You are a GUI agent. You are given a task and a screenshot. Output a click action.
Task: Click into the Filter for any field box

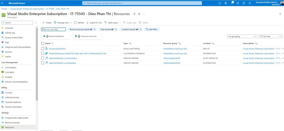(54, 29)
